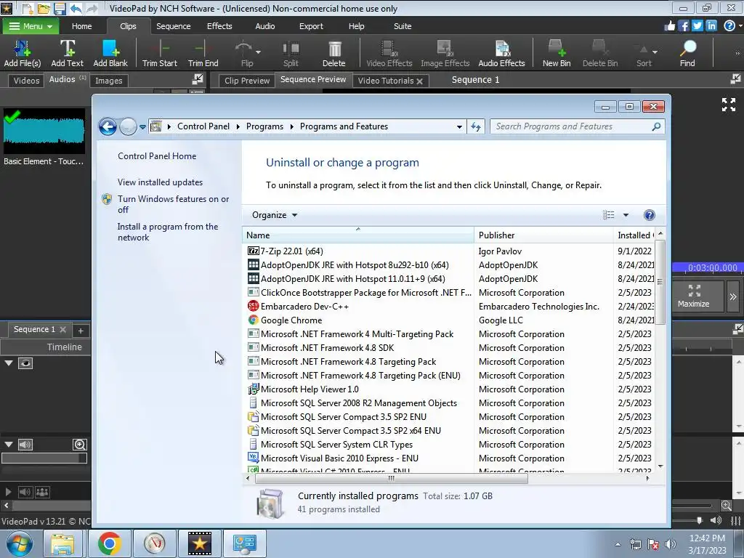744x558 pixels.
Task: Toggle video track visibility eye icon
Action: [x=25, y=363]
